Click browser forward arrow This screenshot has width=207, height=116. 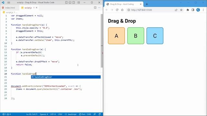point(112,10)
